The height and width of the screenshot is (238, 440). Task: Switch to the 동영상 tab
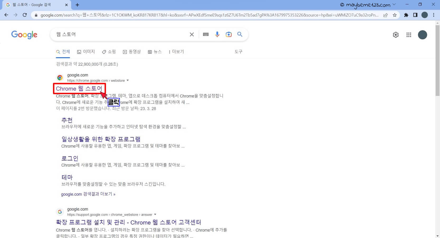[x=132, y=52]
